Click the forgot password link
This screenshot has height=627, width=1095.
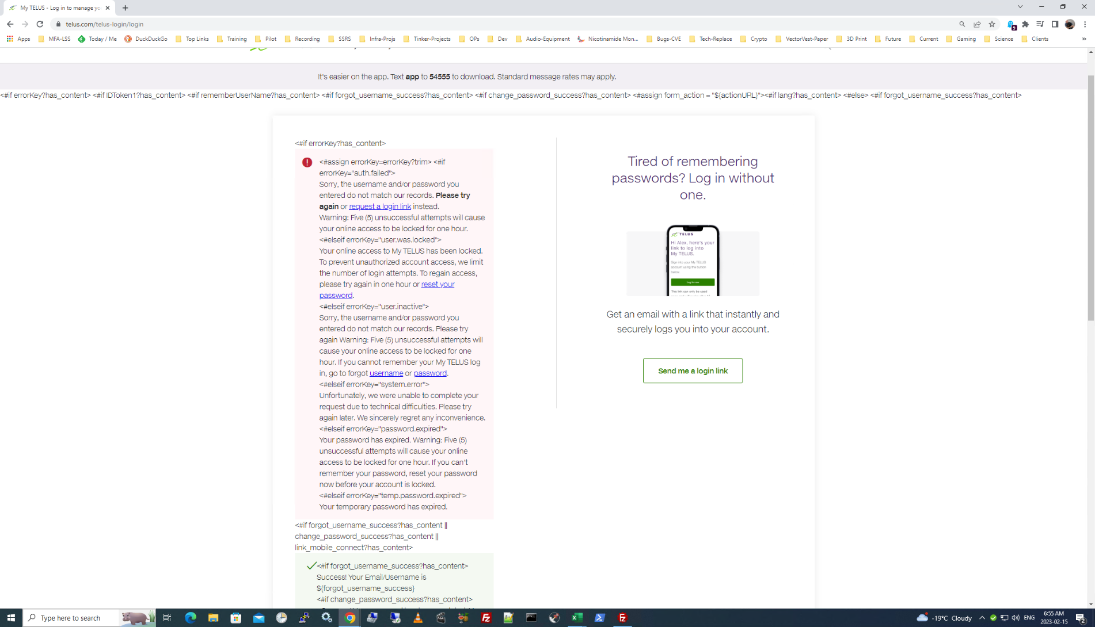tap(430, 373)
